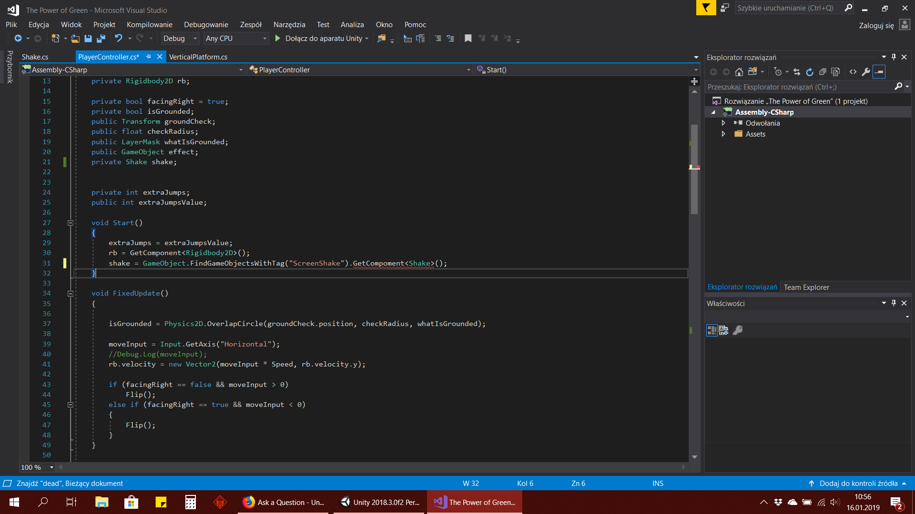Image resolution: width=915 pixels, height=514 pixels.
Task: Open the feedback icon near Quick Launch
Action: [x=724, y=8]
